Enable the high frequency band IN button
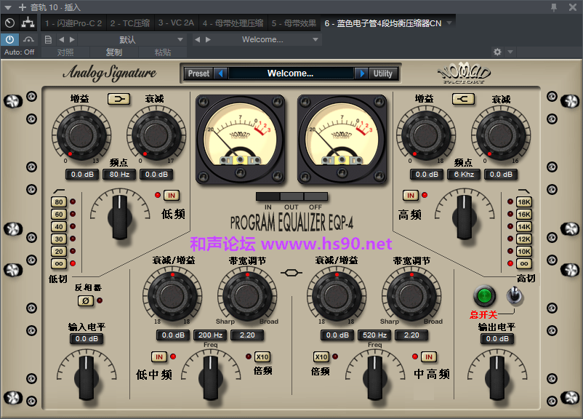 (411, 196)
